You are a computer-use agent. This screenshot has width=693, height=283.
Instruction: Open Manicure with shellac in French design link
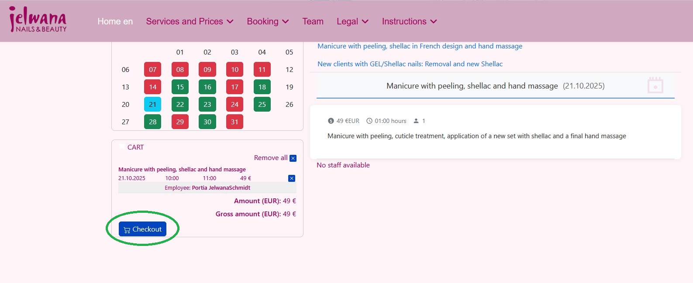coord(420,46)
